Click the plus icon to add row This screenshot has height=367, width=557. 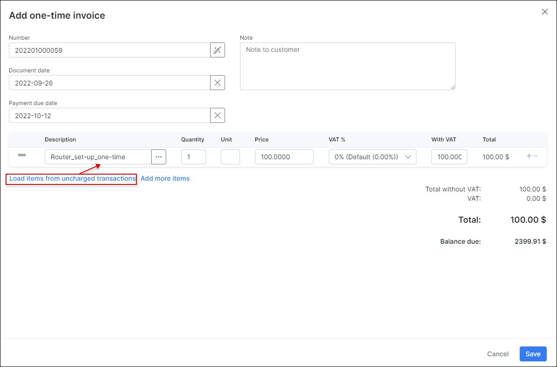tap(529, 156)
